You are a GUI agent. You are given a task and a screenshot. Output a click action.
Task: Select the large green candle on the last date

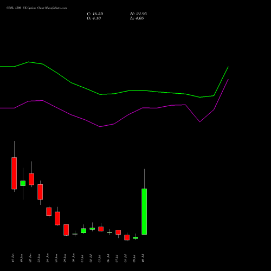pyautogui.click(x=144, y=211)
